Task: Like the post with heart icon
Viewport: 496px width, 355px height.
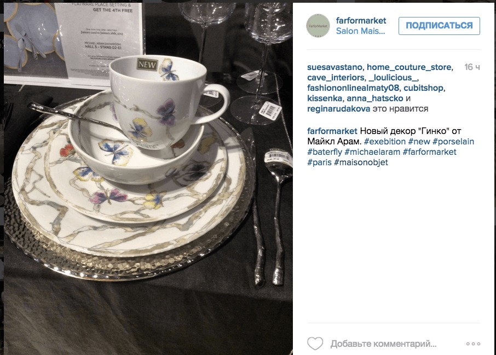Action: (315, 344)
